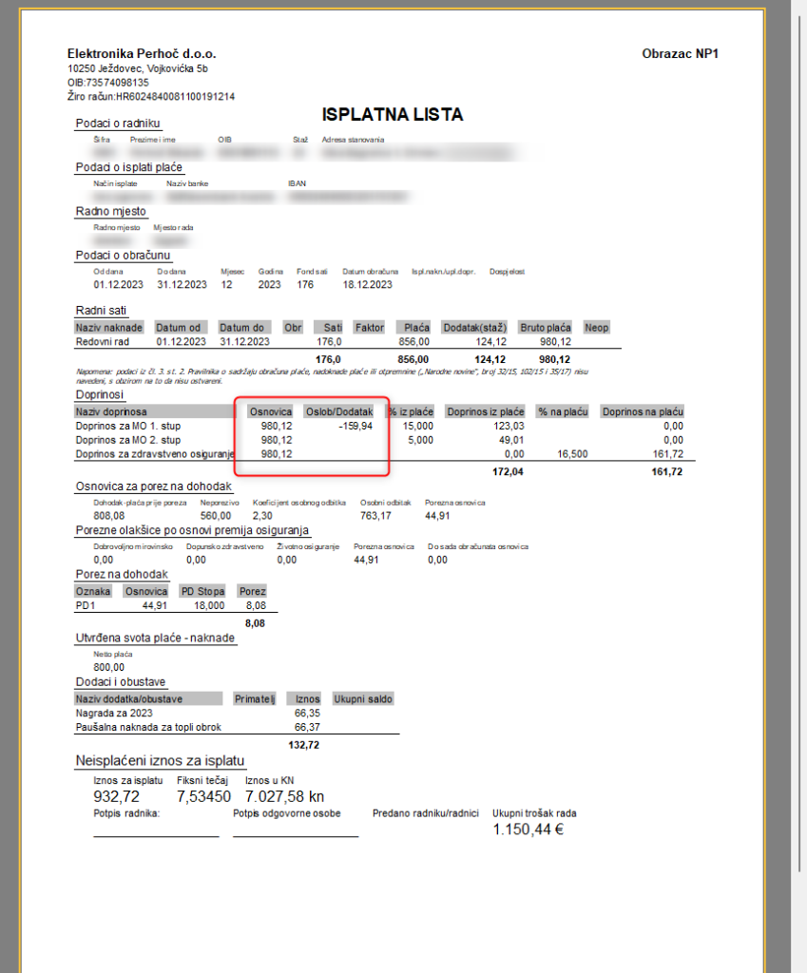Click the Doprinos za MO 2. stup row

[127, 441]
